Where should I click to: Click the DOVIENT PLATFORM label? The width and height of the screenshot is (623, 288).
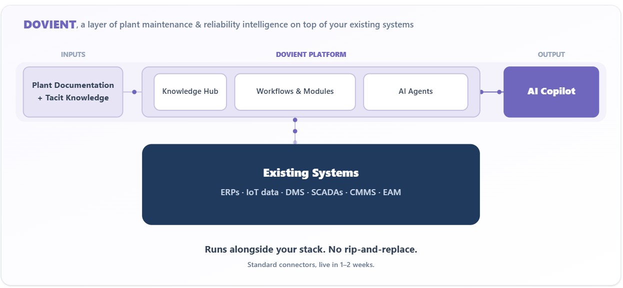click(x=311, y=54)
